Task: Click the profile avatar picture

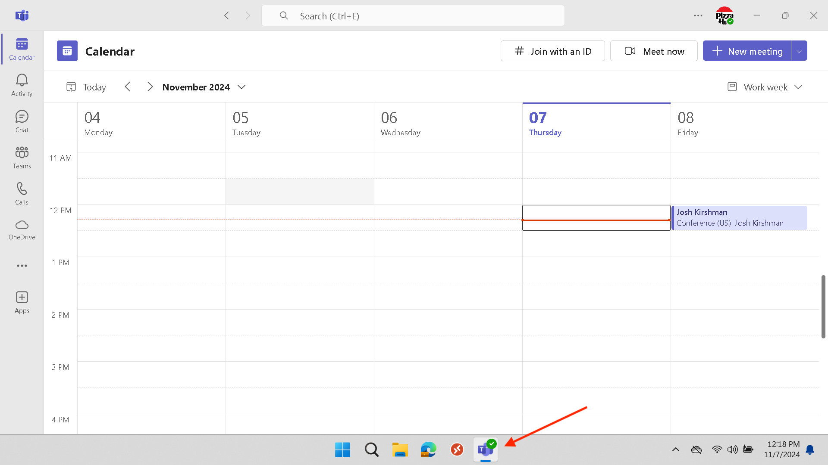Action: point(724,16)
